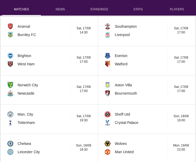Click the Tottenham club crest
This screenshot has width=196, height=162.
[x=10, y=123]
